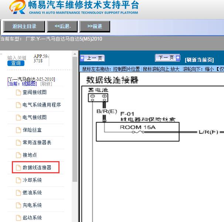Viewport: 224px width, 222px height.
Task: Open the 查阅接线图 tree item
Action: (35, 92)
